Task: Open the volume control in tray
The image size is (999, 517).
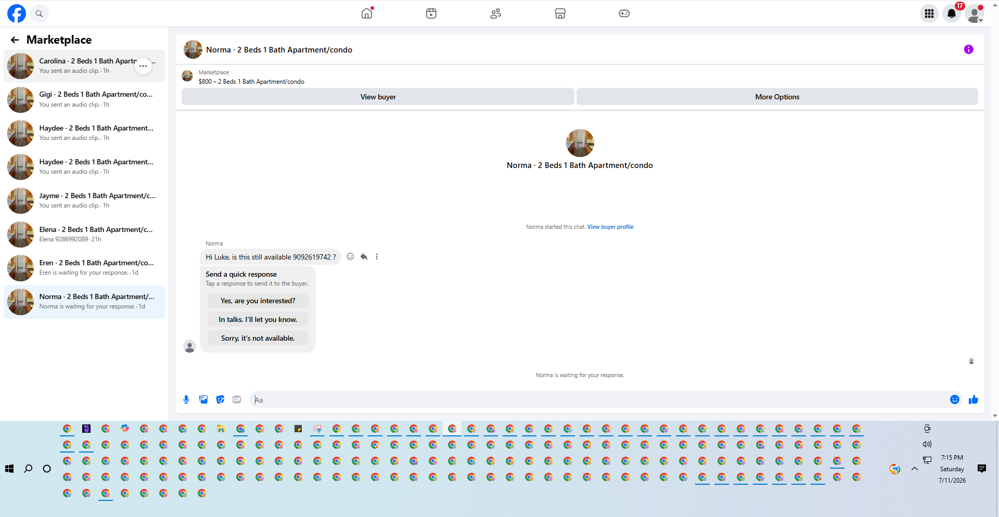Action: [927, 444]
